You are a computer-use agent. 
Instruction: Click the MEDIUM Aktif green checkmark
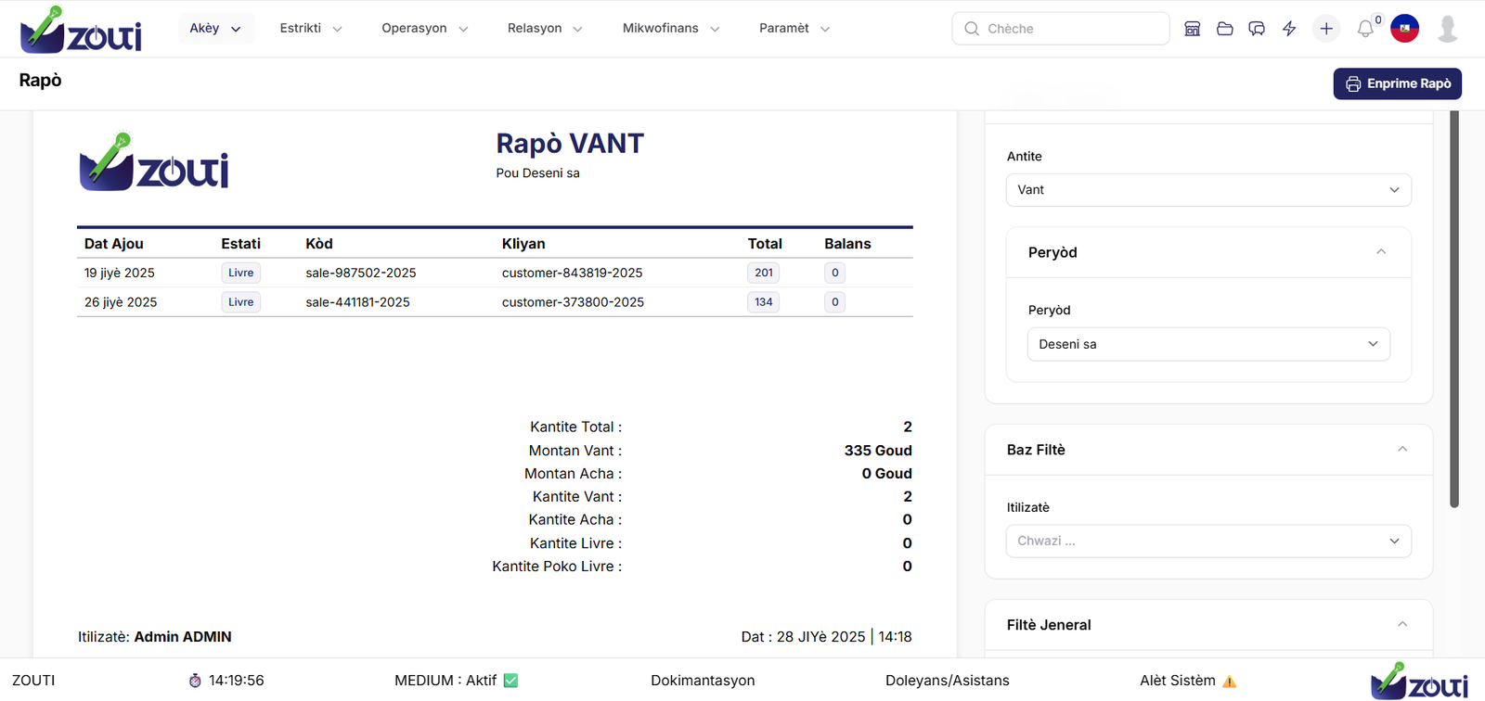(510, 681)
